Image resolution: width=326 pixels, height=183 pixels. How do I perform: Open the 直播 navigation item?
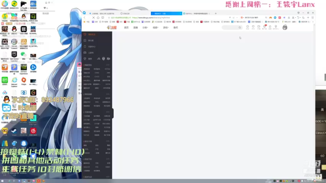point(135,27)
